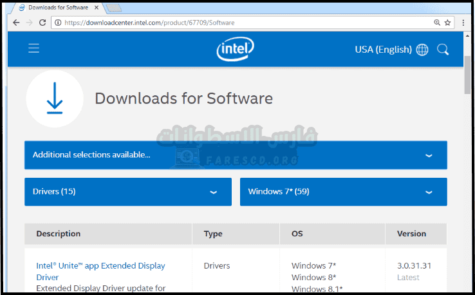The width and height of the screenshot is (475, 295).
Task: Click USA (English) language link
Action: [383, 50]
